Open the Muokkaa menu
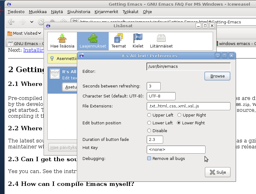The image size is (256, 194). tap(38, 12)
